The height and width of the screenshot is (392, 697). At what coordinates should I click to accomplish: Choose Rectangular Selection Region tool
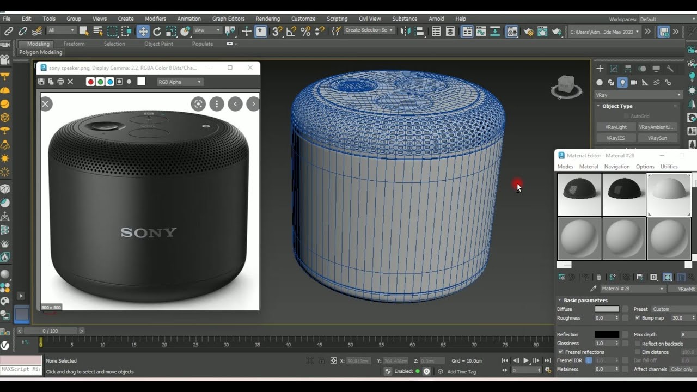click(113, 31)
